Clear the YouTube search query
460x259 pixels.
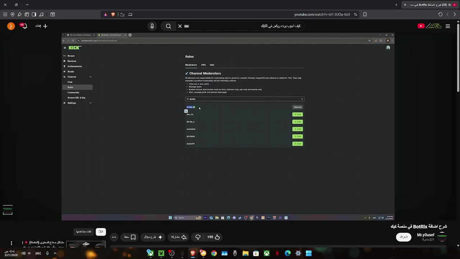180,26
